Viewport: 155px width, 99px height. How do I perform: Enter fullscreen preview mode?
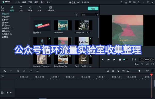[152, 64]
